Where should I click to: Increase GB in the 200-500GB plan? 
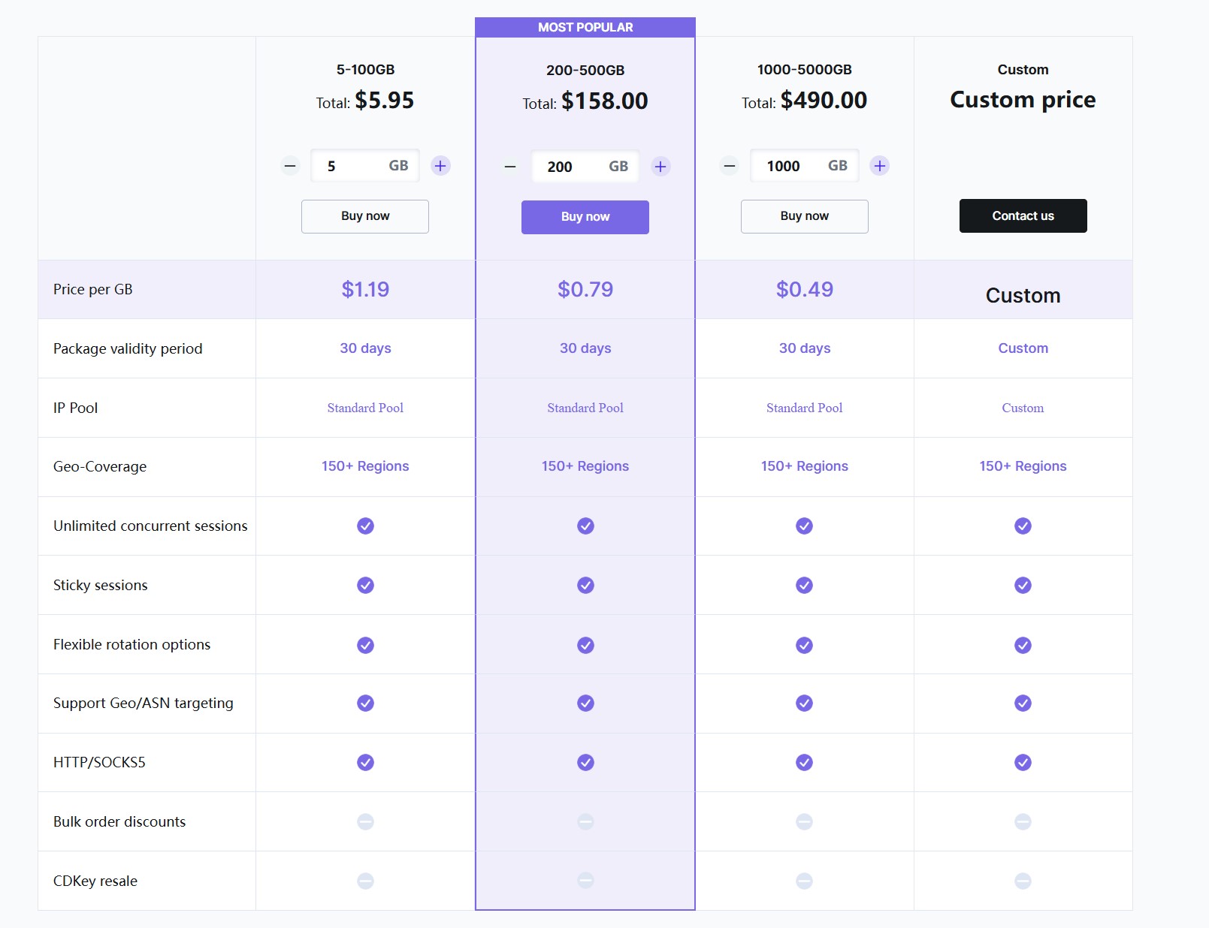click(660, 167)
